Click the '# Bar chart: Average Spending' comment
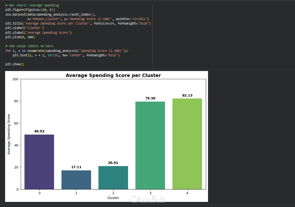The image size is (295, 207). click(32, 5)
